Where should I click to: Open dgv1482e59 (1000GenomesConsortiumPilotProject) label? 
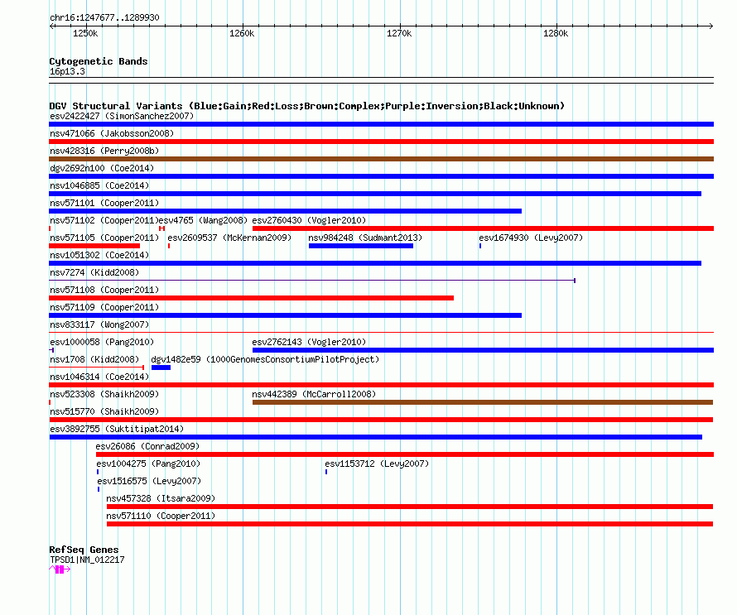point(265,359)
